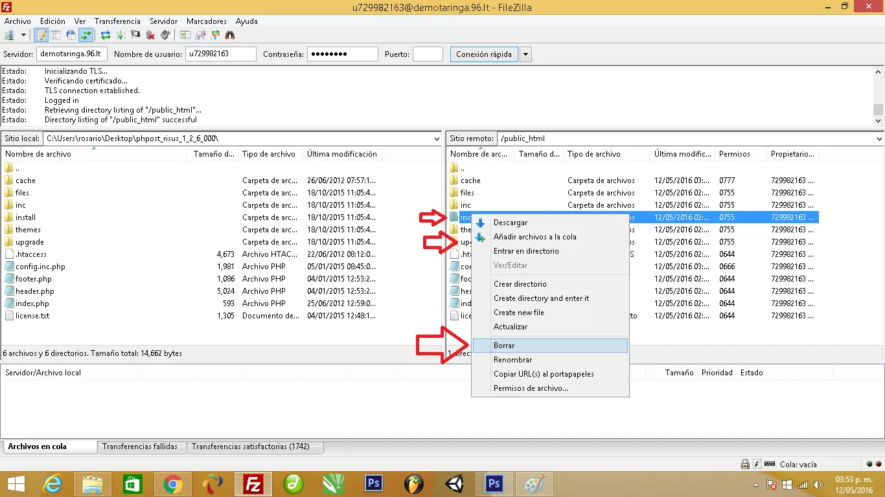Toggle directory comparison in toolbar
This screenshot has height=497, width=885.
[200, 35]
